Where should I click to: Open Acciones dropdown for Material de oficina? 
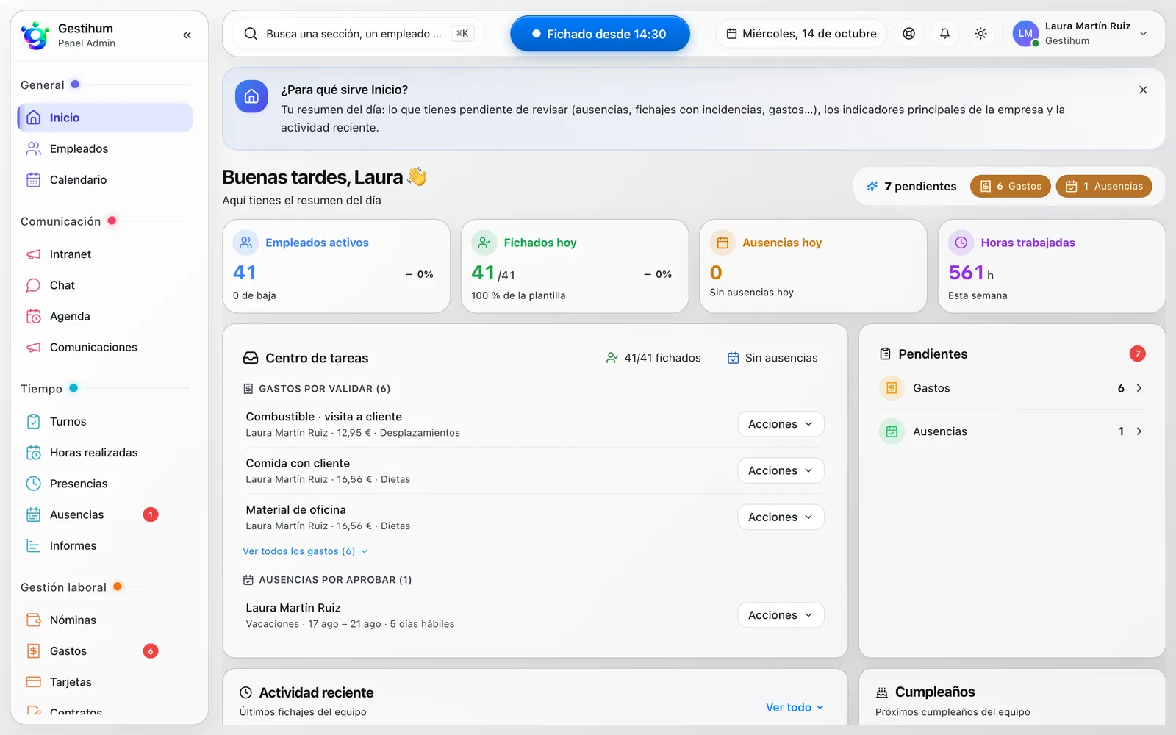click(x=781, y=517)
